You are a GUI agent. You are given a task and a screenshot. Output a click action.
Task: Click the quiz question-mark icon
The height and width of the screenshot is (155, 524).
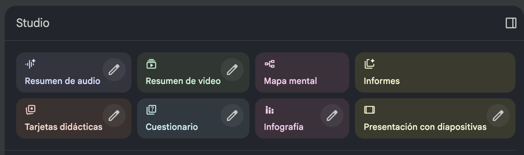[x=151, y=110]
